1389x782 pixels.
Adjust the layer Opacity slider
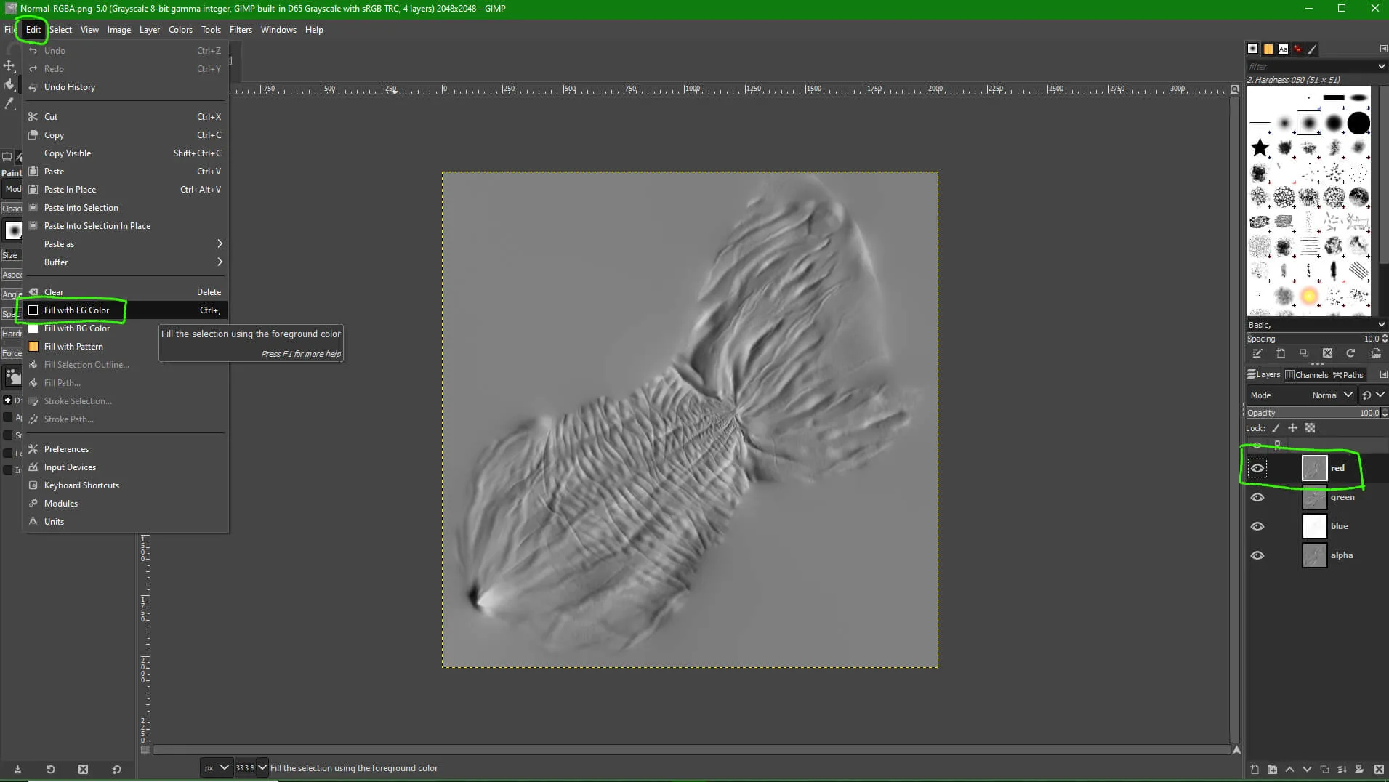pyautogui.click(x=1308, y=413)
